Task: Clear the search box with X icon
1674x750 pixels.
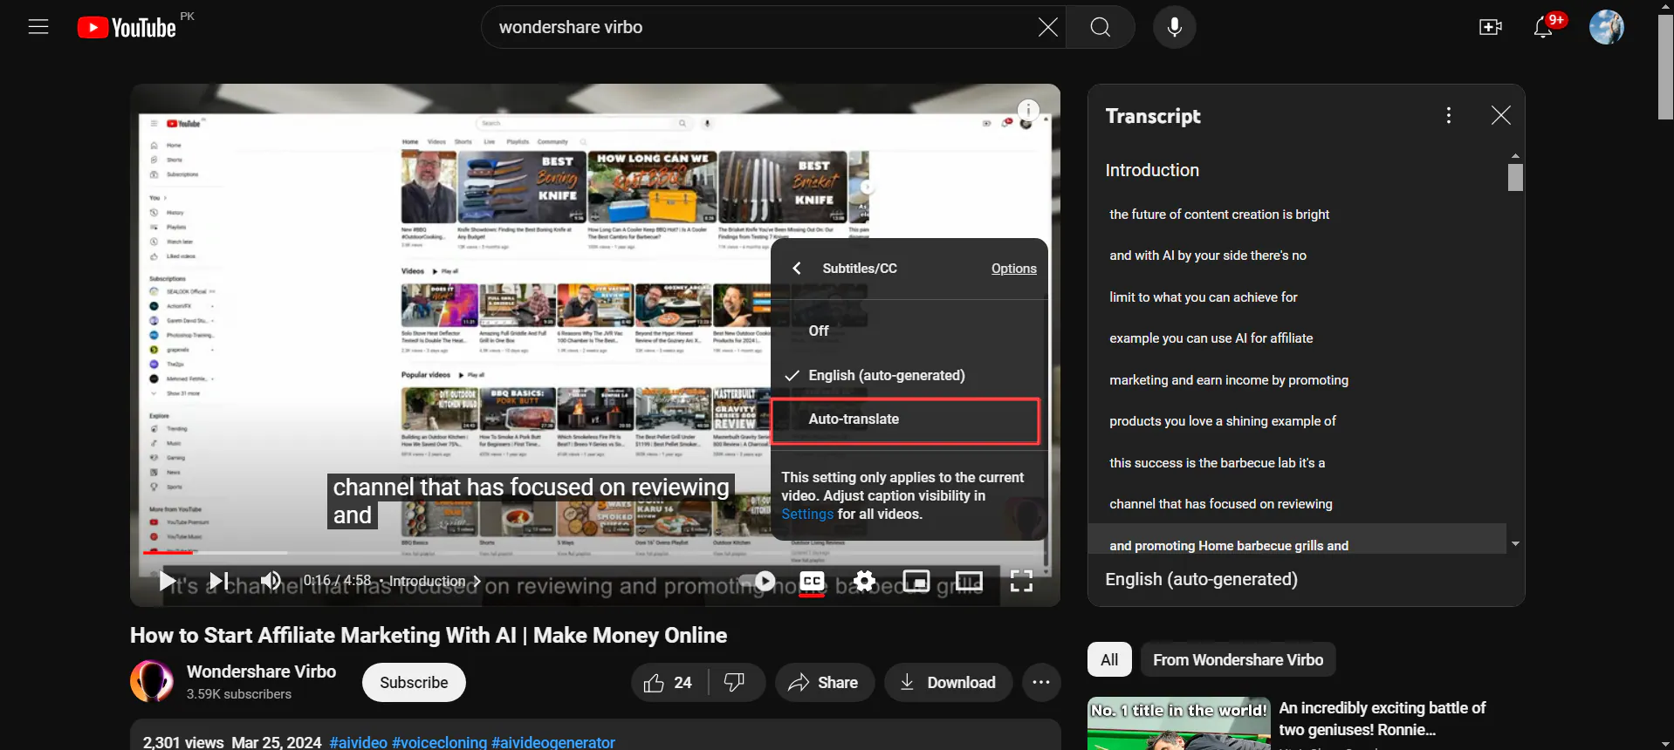Action: coord(1047,27)
